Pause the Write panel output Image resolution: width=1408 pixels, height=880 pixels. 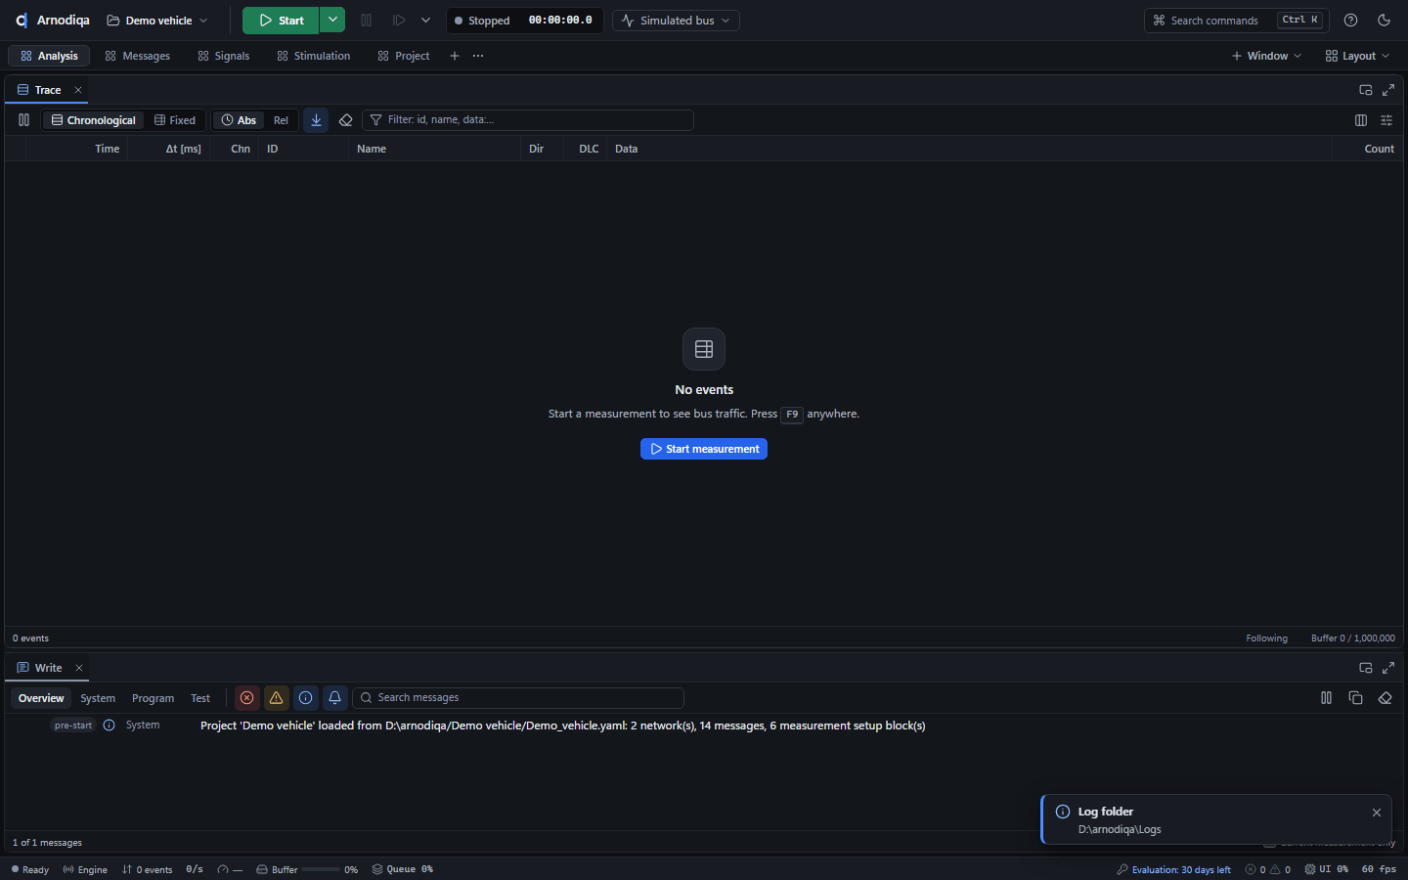click(1326, 698)
